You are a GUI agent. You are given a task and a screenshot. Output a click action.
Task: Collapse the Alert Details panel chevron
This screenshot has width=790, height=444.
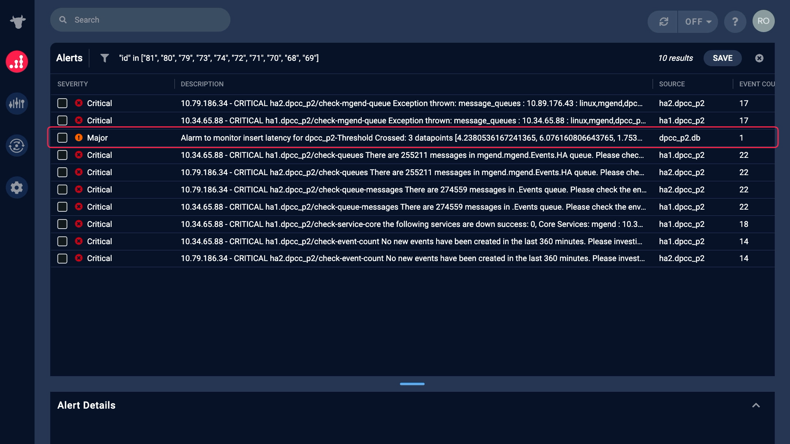(756, 405)
